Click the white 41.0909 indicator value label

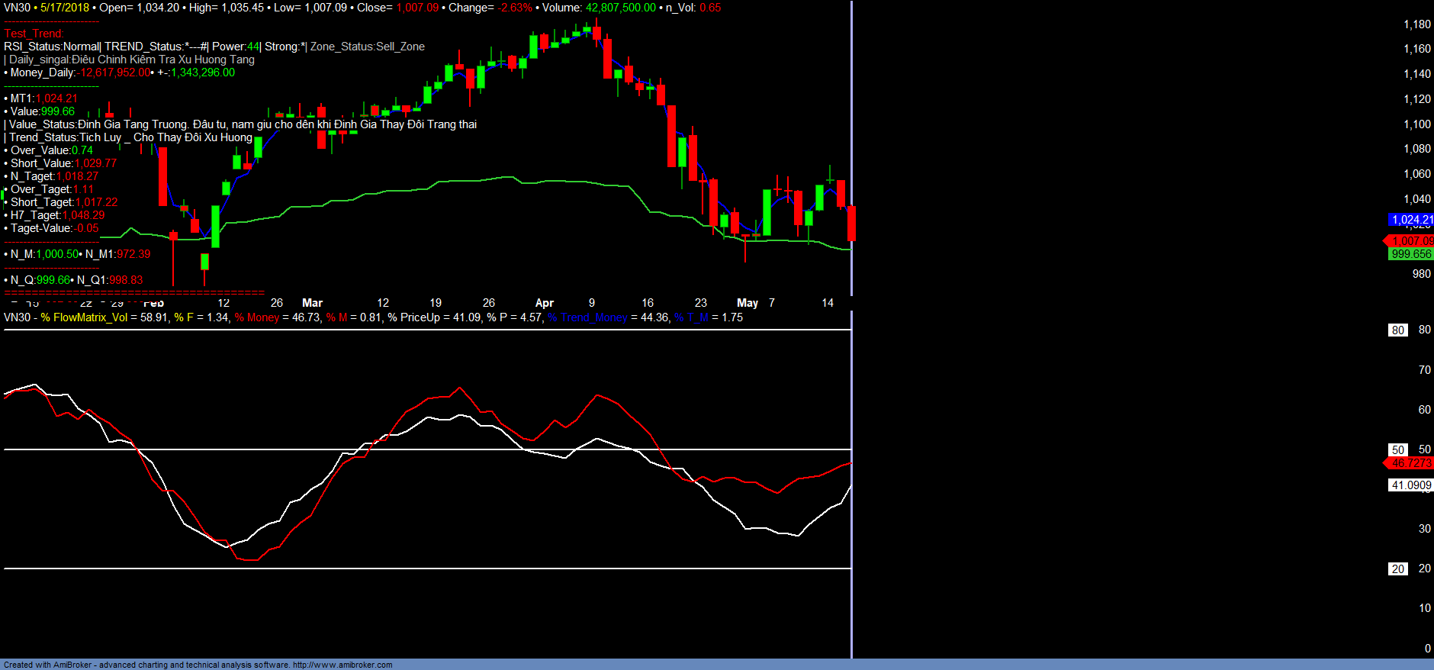pyautogui.click(x=1410, y=485)
